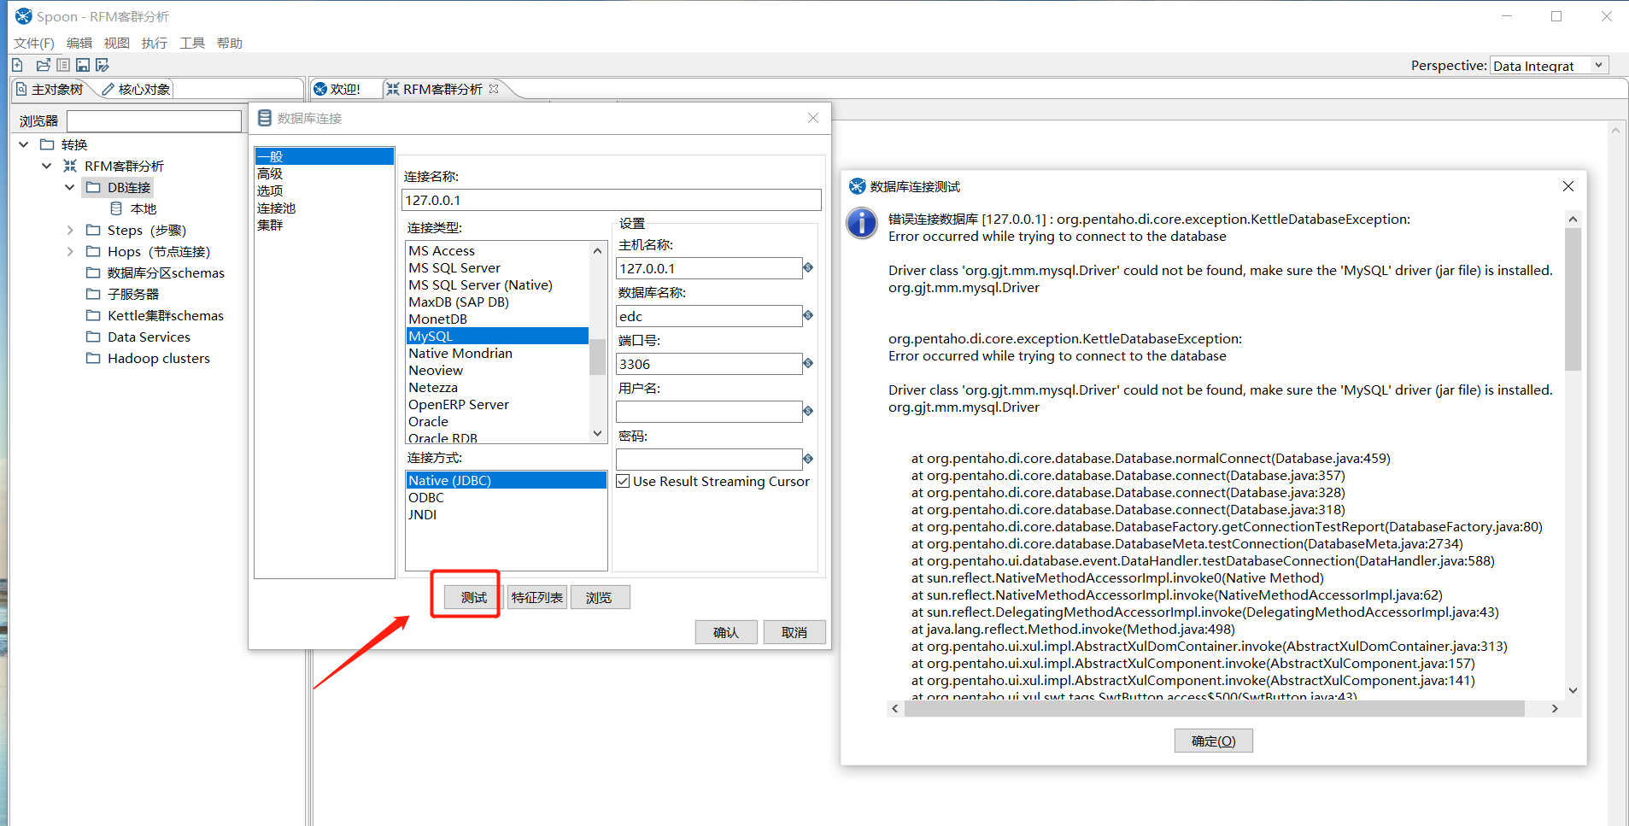Click the Data Services folder icon
This screenshot has height=826, width=1629.
pos(93,337)
